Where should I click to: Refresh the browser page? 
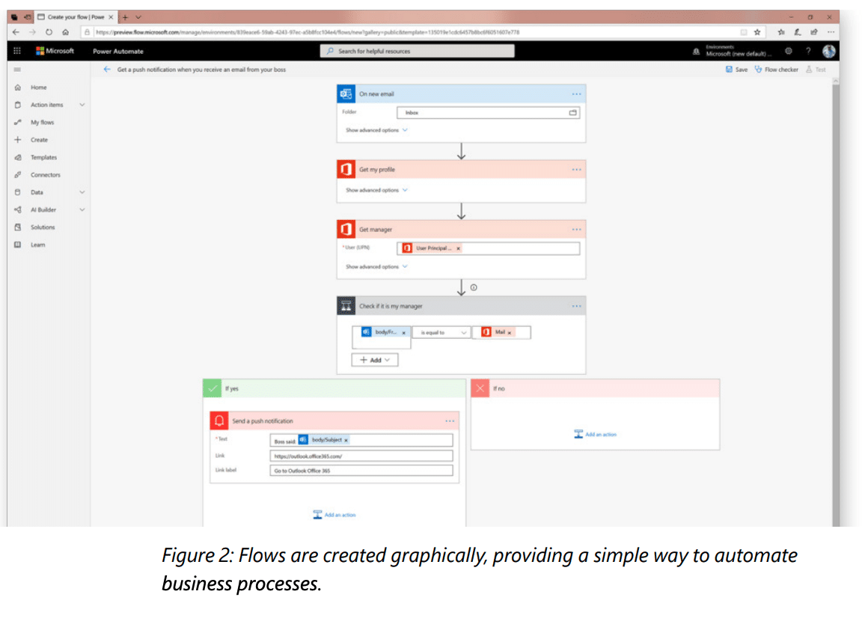49,32
